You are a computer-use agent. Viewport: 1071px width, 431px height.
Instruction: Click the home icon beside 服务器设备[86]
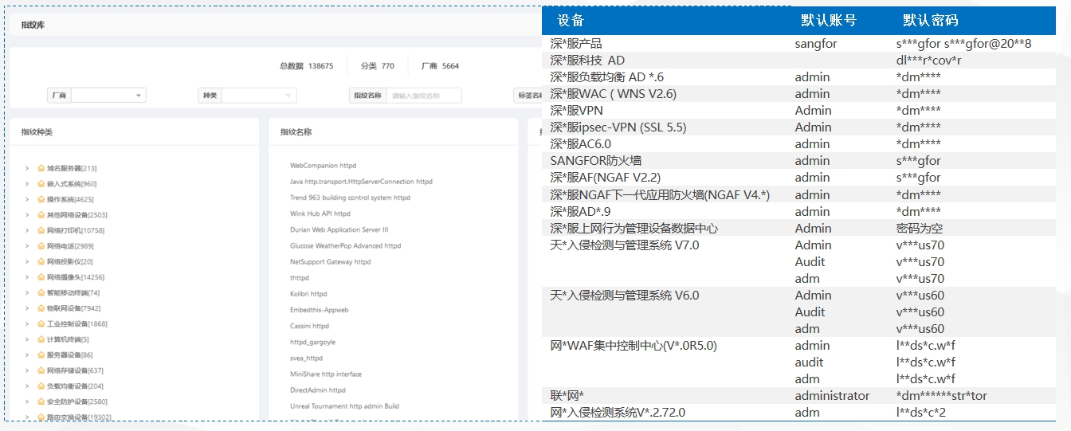[x=41, y=355]
